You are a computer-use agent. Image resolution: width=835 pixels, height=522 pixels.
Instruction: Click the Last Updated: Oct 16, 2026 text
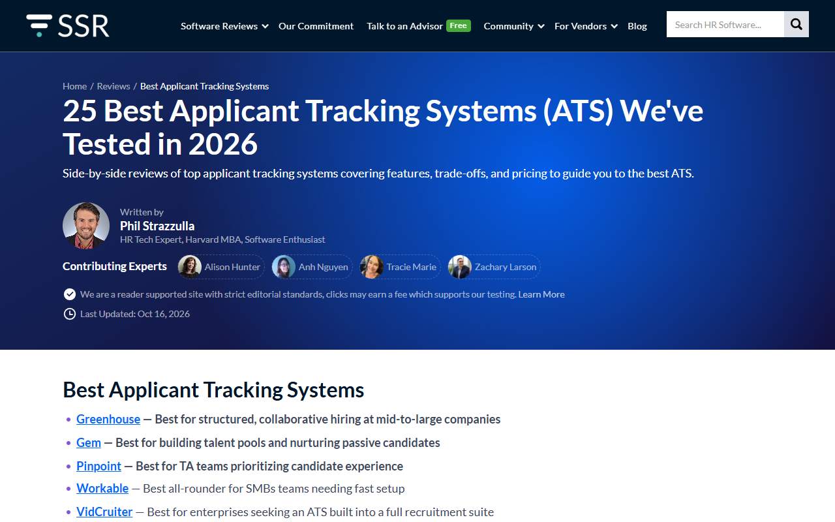pos(135,314)
